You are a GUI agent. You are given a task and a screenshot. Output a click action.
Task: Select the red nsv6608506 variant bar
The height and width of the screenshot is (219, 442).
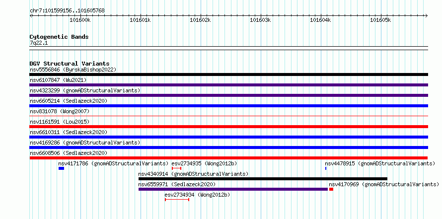point(228,158)
